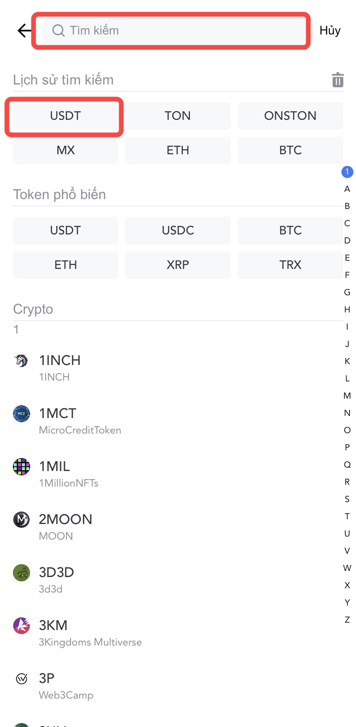Image resolution: width=356 pixels, height=727 pixels.
Task: Tap the 3KM purple logo
Action: [x=21, y=626]
